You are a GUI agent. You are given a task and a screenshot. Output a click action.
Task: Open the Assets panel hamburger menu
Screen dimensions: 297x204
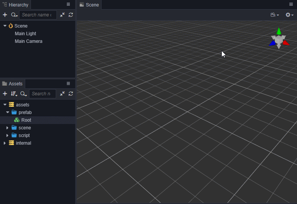[68, 83]
